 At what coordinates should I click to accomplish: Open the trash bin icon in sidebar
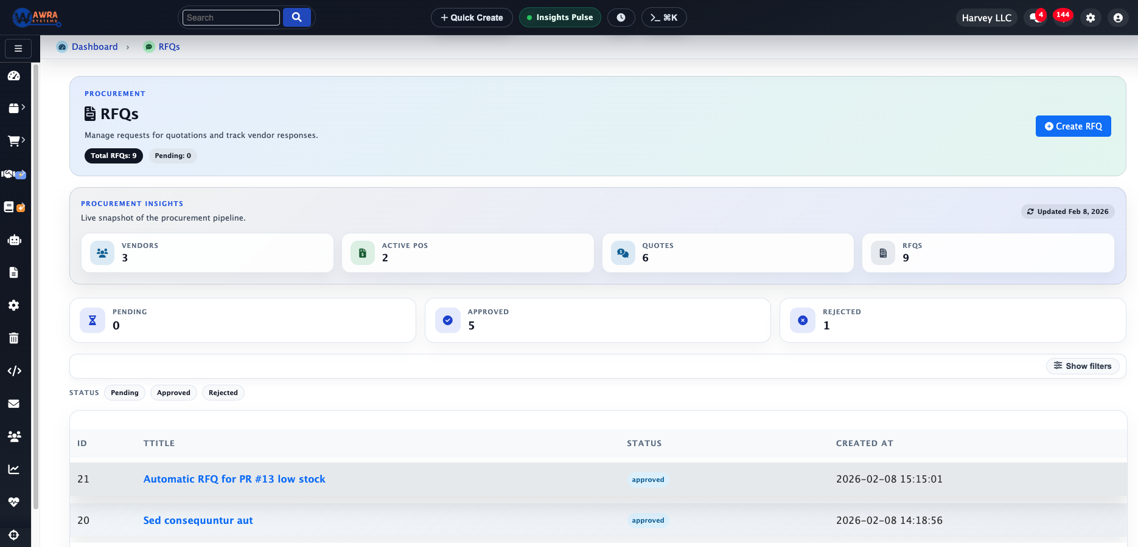pos(14,339)
